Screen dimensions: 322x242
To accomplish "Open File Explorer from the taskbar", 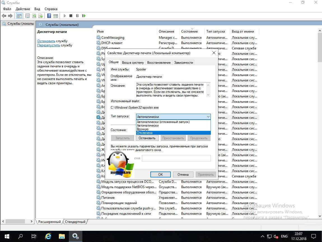I will click(x=62, y=236).
